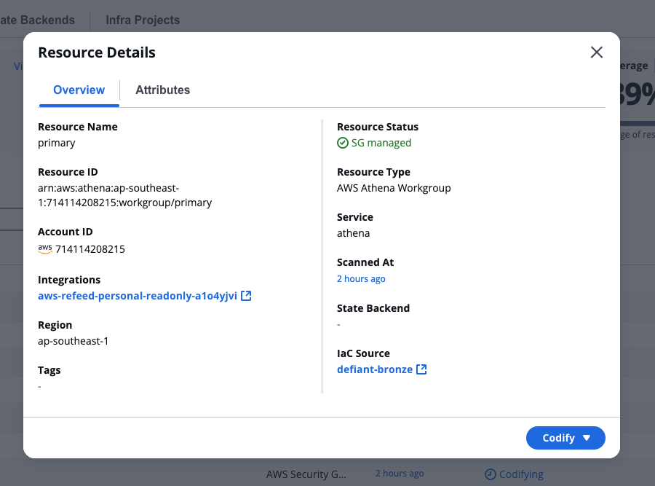
Task: Click 'AWS Security G...' cell in background table
Action: click(x=306, y=474)
